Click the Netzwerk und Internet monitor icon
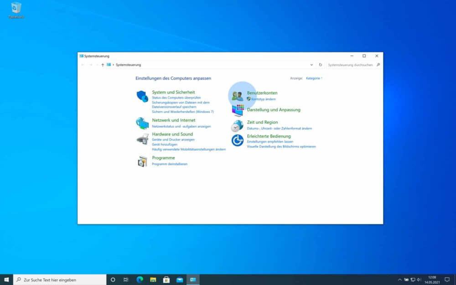Image resolution: width=456 pixels, height=285 pixels. [x=143, y=122]
